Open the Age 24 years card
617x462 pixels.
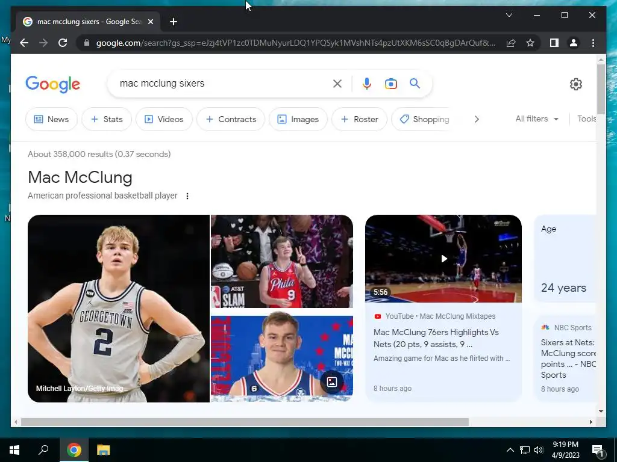tap(565, 259)
